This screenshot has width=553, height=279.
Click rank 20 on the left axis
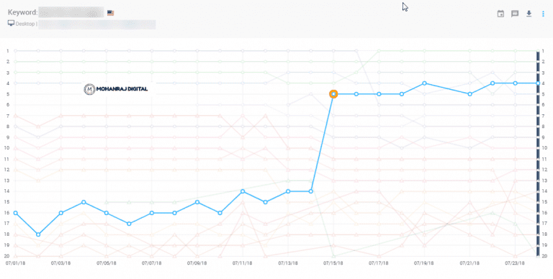[x=7, y=256]
